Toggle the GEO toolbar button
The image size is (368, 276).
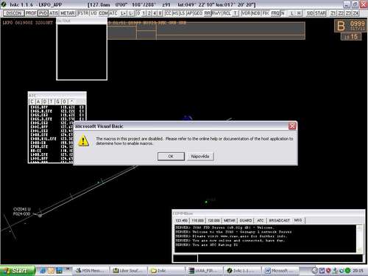(x=198, y=13)
